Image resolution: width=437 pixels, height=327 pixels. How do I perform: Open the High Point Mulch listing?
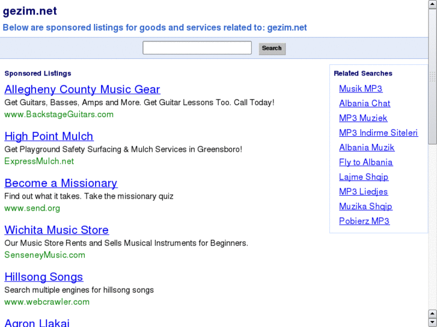pyautogui.click(x=49, y=136)
